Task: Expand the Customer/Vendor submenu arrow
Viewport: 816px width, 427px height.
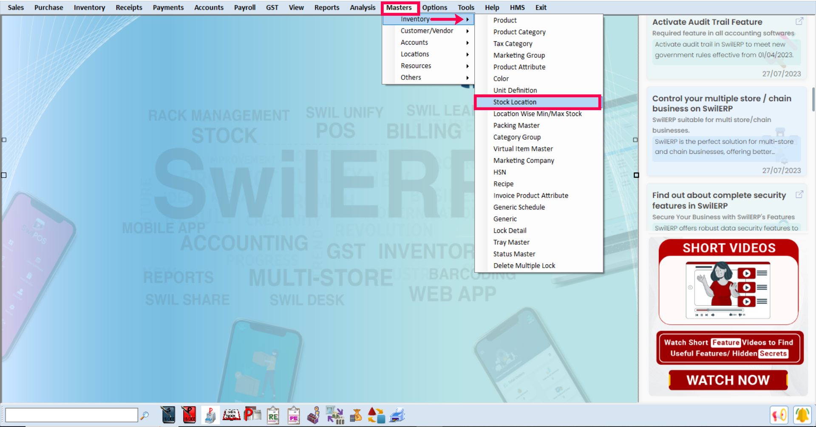Action: [467, 31]
